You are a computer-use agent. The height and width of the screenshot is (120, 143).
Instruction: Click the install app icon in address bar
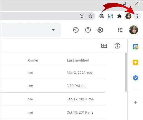[82, 16]
